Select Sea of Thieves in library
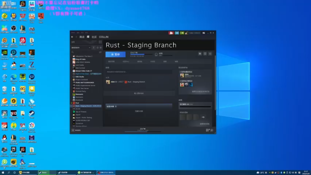This screenshot has height=175, width=311. point(81,112)
